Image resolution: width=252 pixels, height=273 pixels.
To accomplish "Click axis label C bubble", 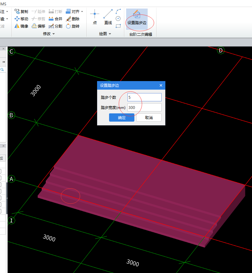I will point(11,52).
